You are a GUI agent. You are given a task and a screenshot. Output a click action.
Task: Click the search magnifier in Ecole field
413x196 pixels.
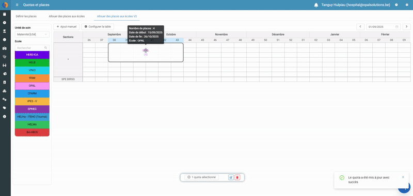[x=45, y=48]
